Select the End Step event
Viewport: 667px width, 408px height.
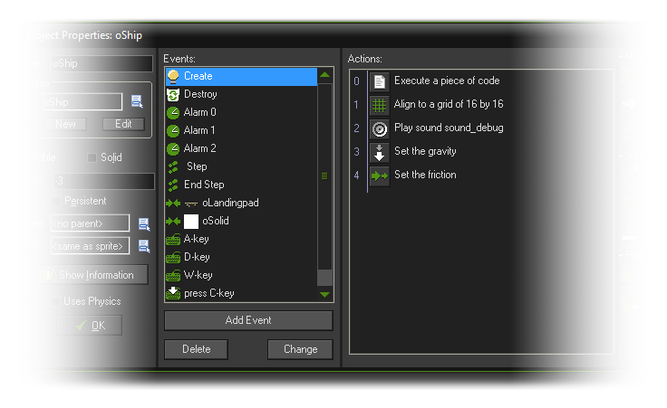204,185
